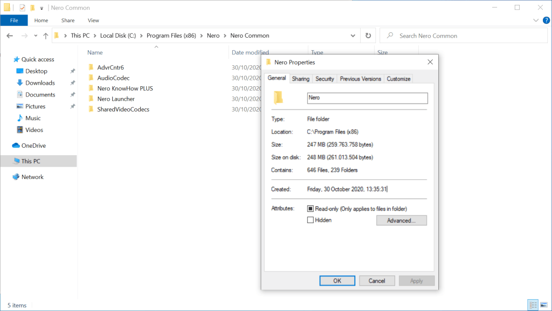The image size is (552, 311).
Task: Click the Music icon in Quick access
Action: (x=20, y=118)
